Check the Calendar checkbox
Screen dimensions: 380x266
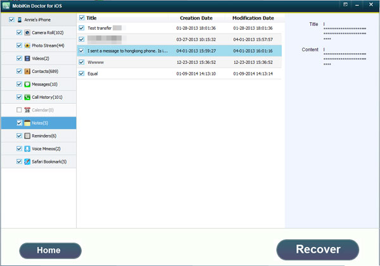coord(19,110)
